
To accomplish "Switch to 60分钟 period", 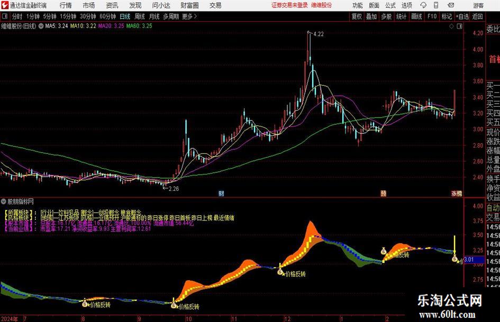I will tap(107, 16).
